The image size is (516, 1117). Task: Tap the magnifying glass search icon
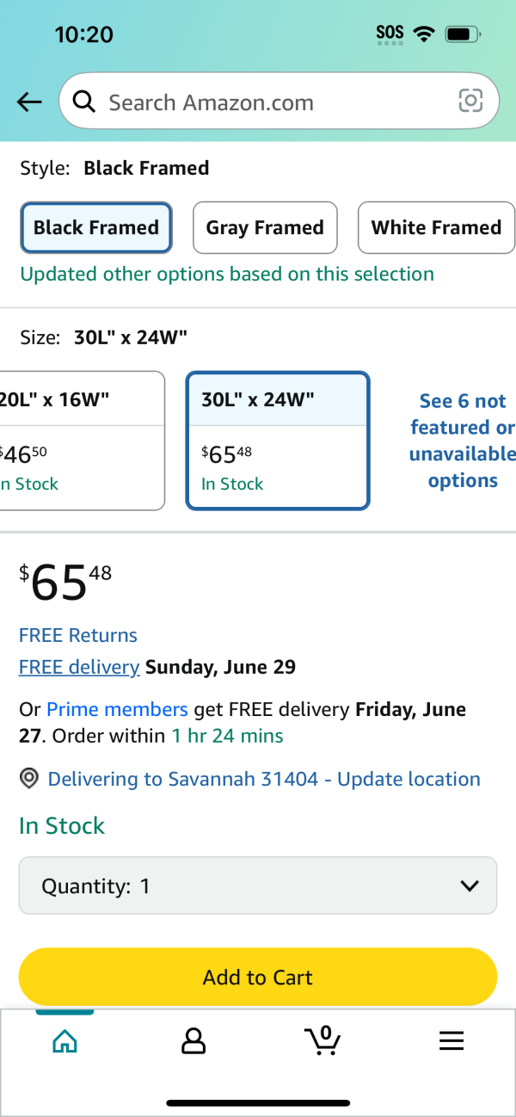tap(84, 102)
